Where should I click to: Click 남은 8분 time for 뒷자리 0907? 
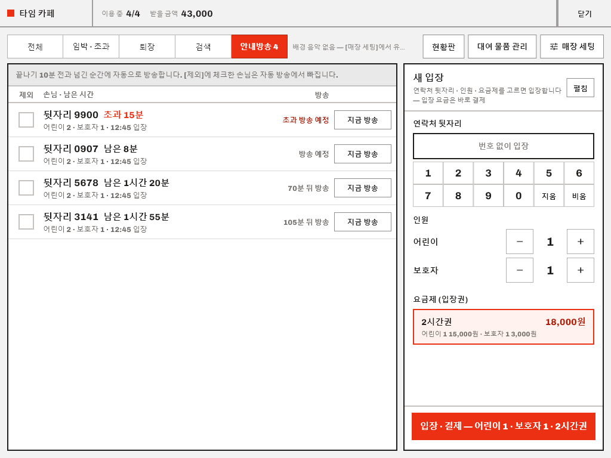pyautogui.click(x=121, y=148)
